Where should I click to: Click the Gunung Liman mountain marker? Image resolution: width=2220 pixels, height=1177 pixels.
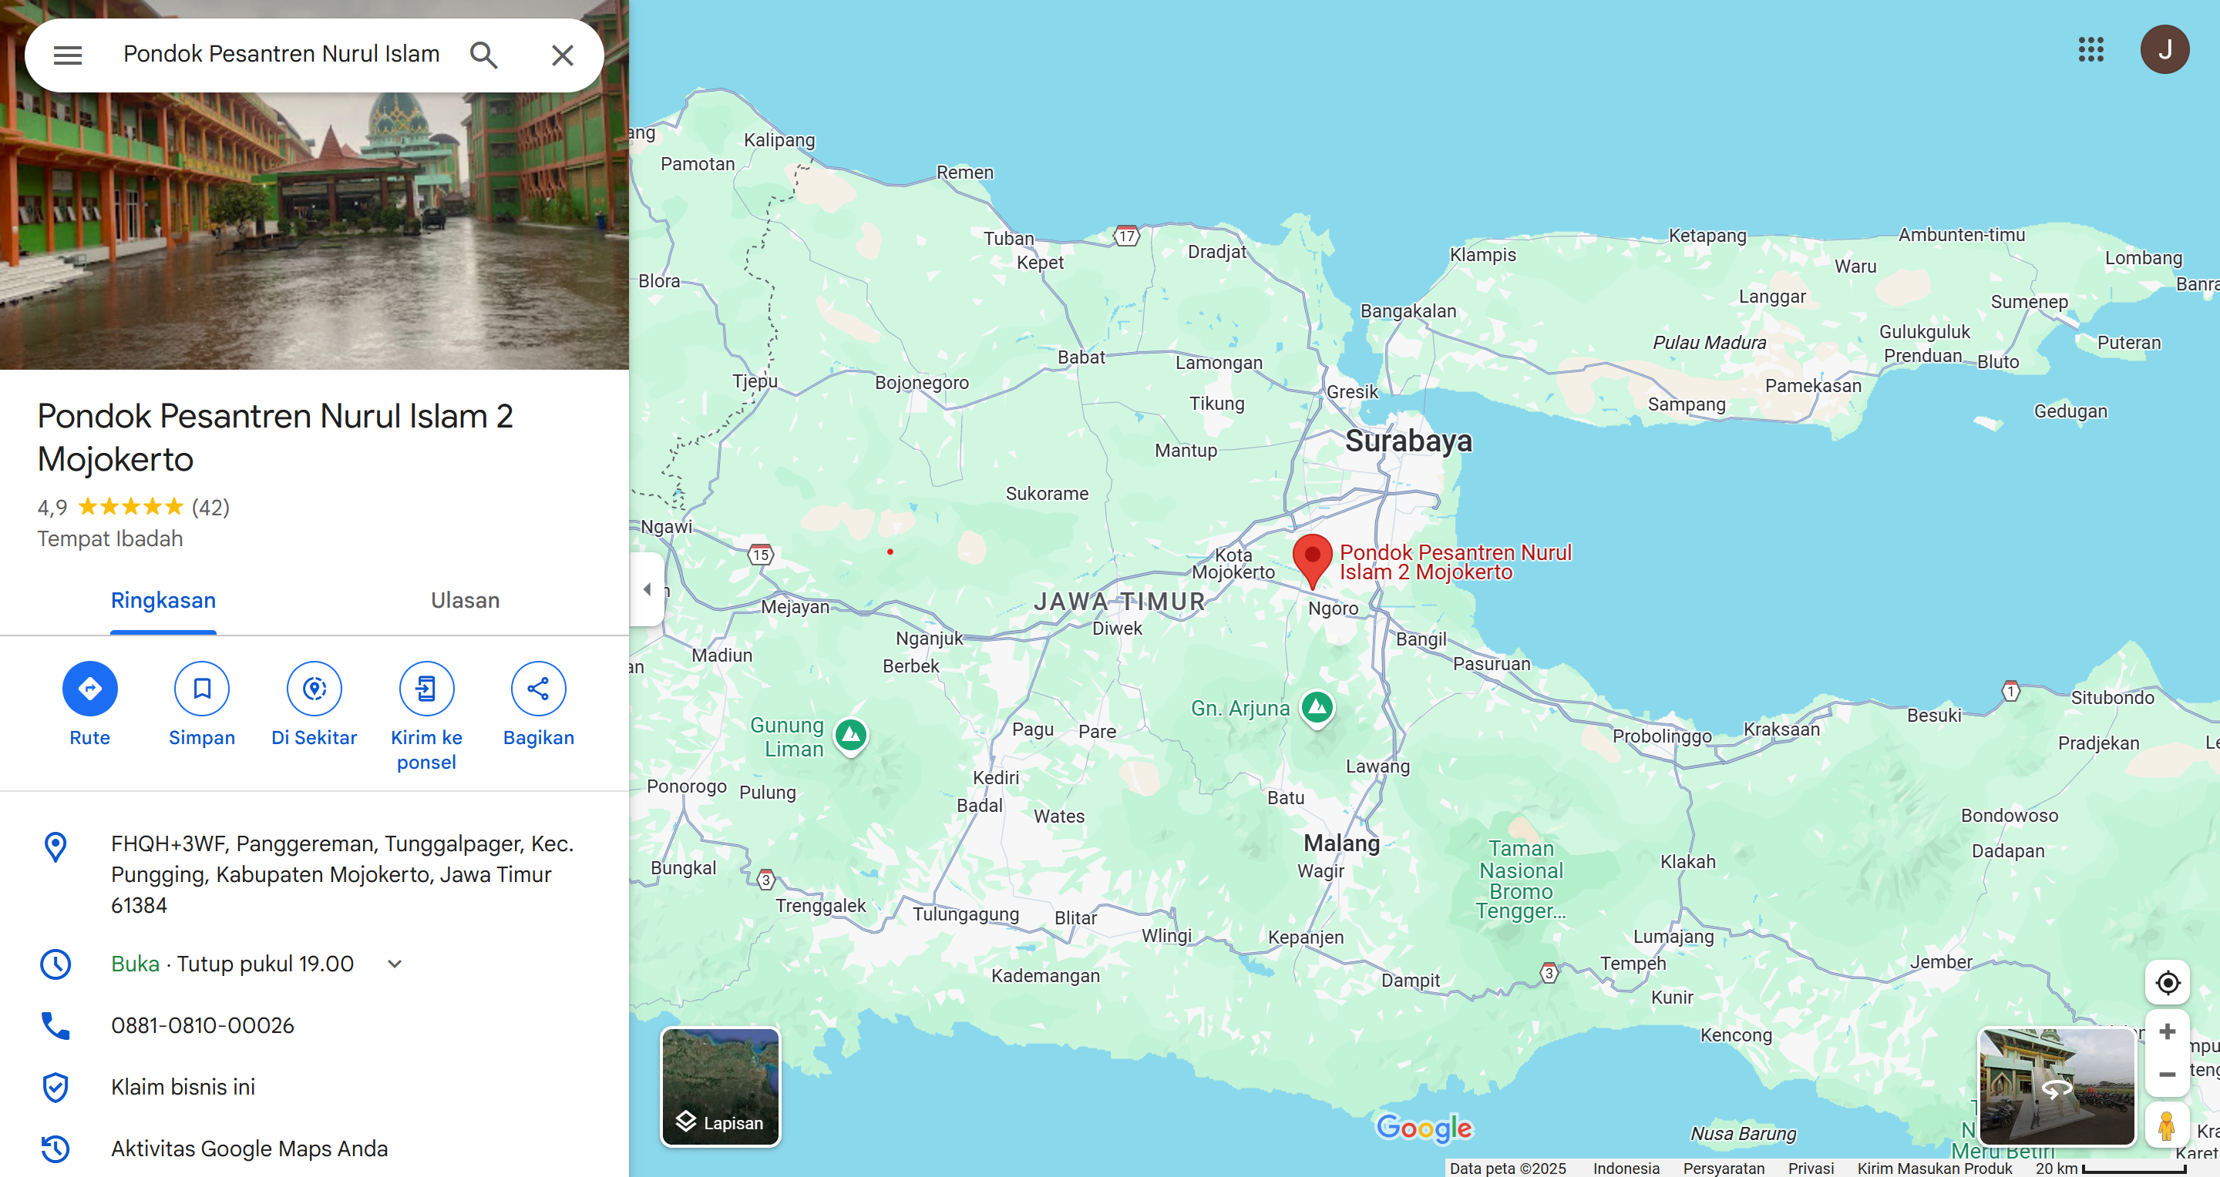pyautogui.click(x=852, y=736)
